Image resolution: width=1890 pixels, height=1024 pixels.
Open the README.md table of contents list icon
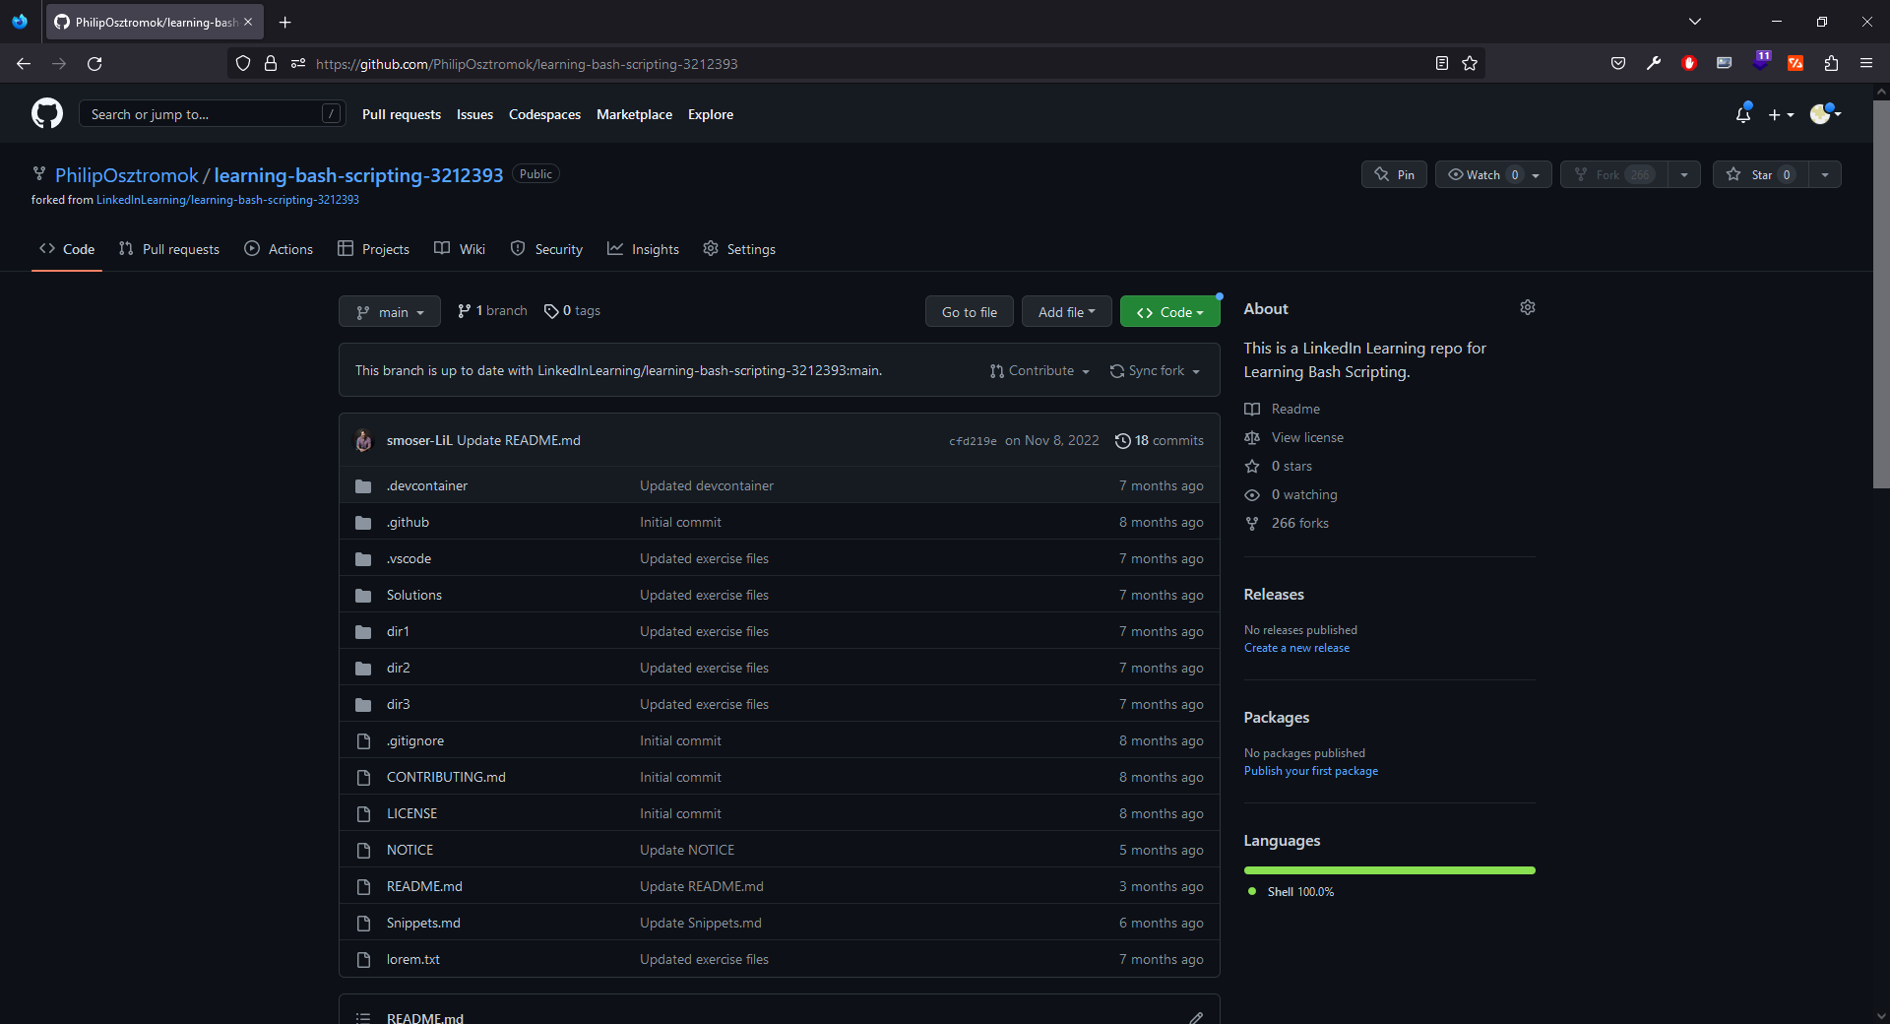tap(363, 1018)
